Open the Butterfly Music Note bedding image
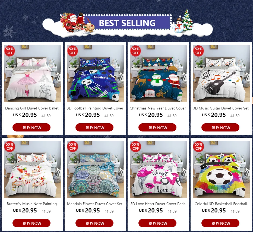The width and height of the screenshot is (253, 232). [32, 169]
